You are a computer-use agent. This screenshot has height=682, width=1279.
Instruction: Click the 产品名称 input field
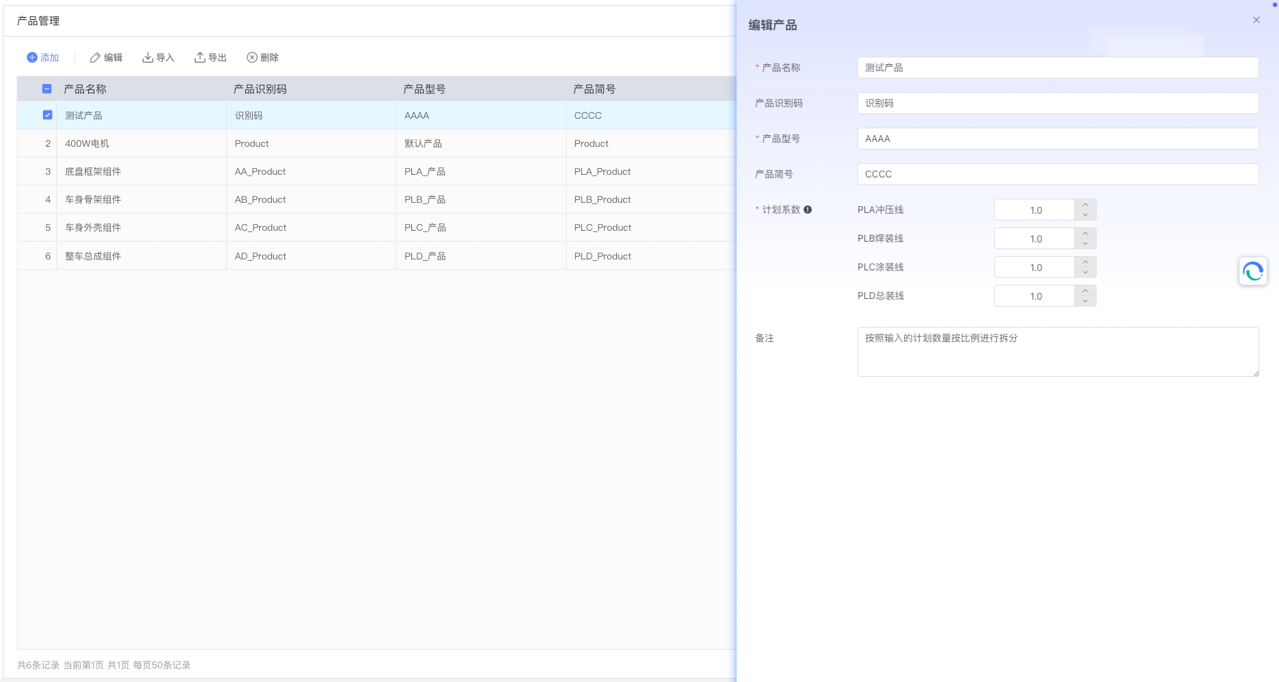point(1057,68)
